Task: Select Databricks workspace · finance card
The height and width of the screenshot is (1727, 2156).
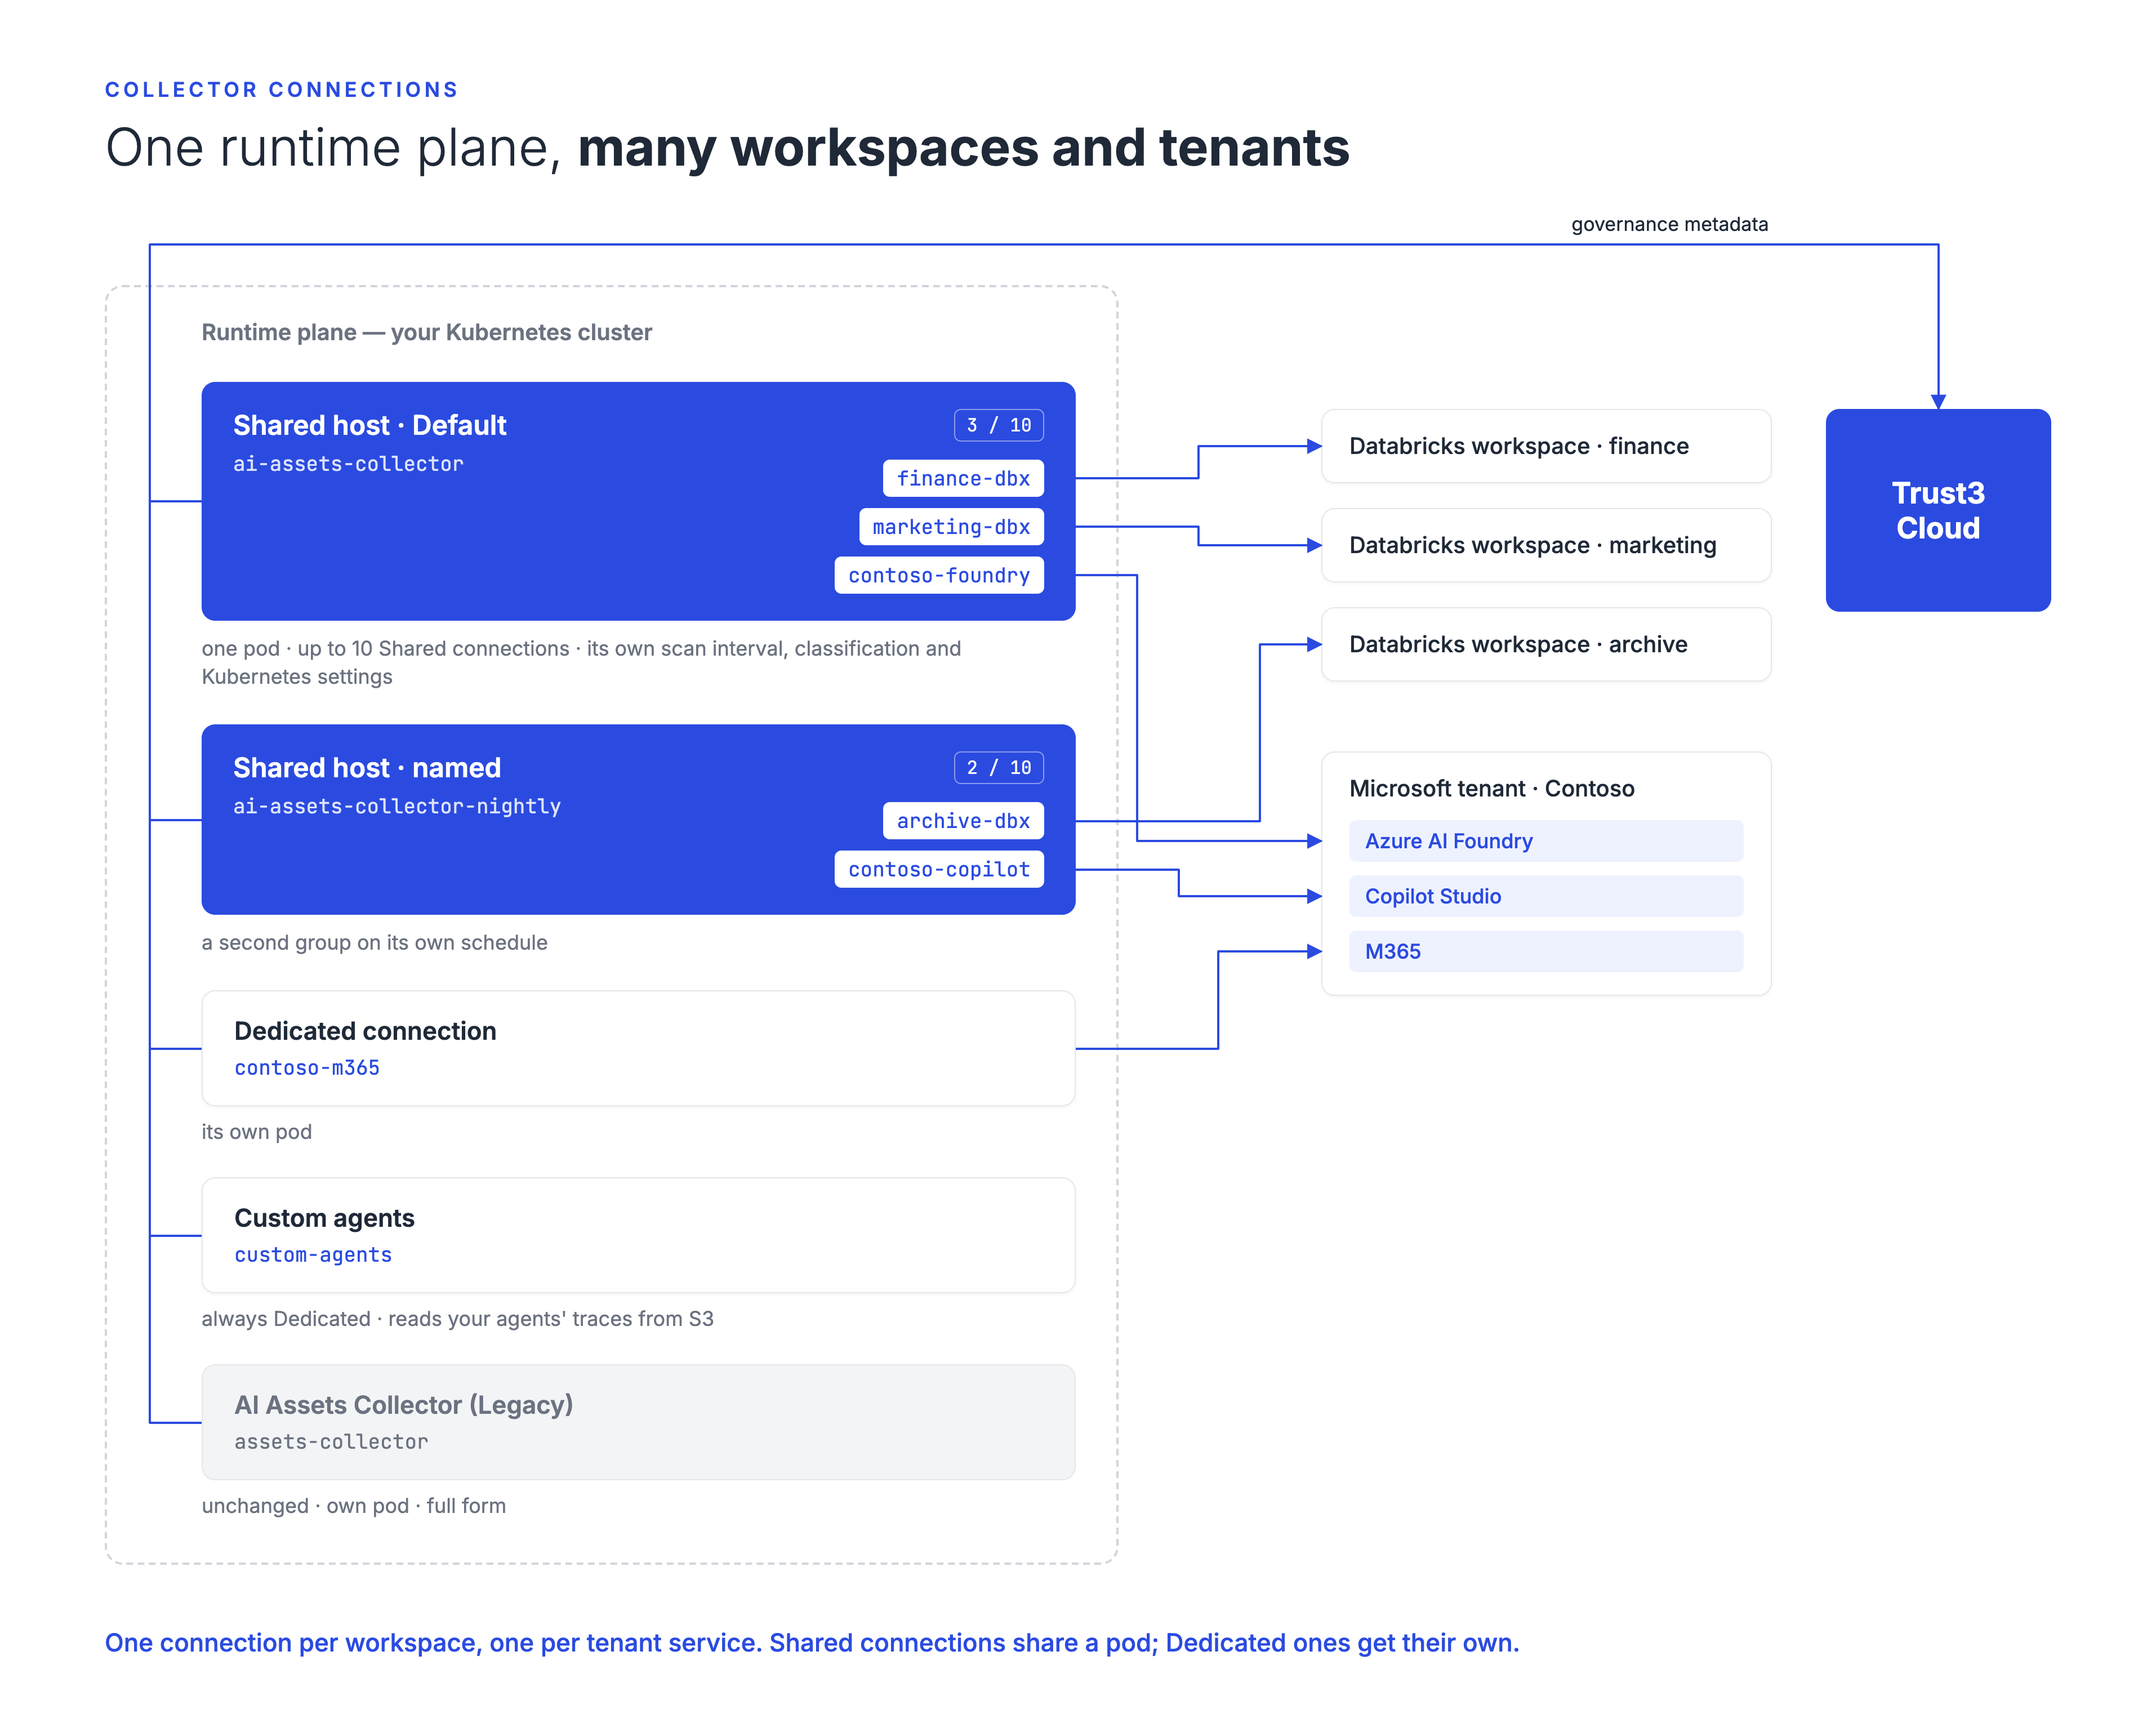Action: (x=1546, y=446)
